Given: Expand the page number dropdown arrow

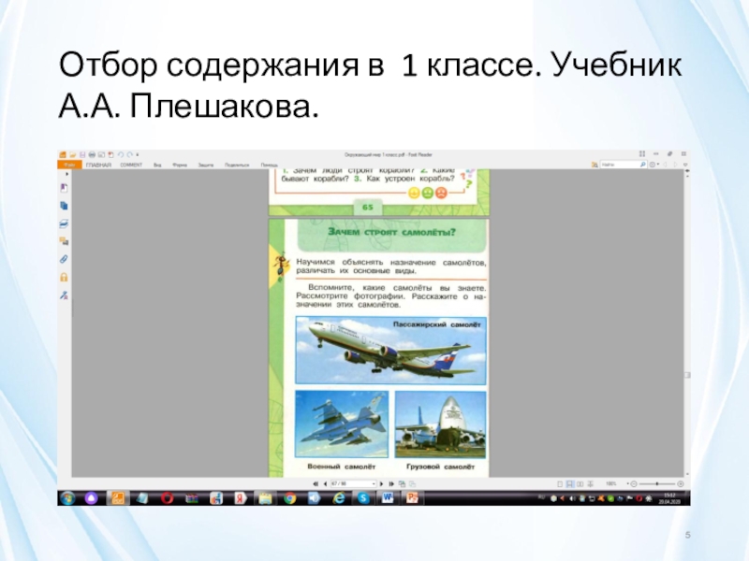Looking at the screenshot, I should 374,483.
